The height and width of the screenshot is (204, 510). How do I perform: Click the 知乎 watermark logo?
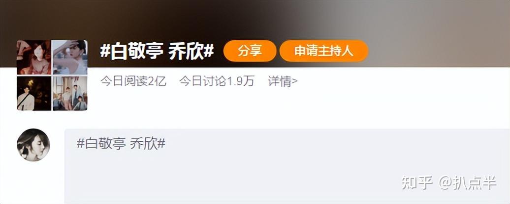417,182
